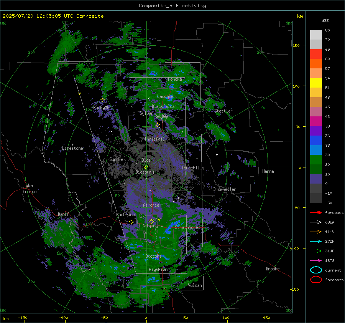Click the Didsbury label
This screenshot has width=345, height=323.
pyautogui.click(x=145, y=172)
